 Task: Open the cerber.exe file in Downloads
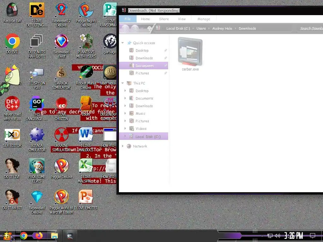coord(190,54)
